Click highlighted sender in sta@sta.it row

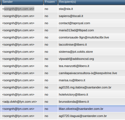coord(19,9)
